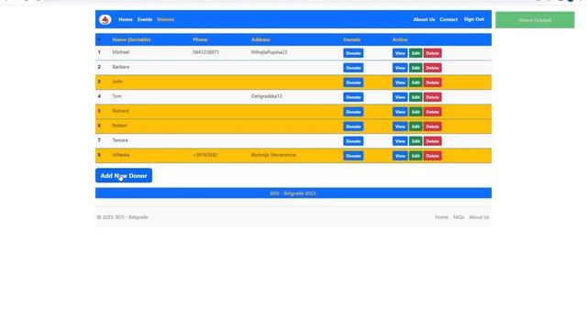
Task: Donate for John
Action: coord(353,82)
